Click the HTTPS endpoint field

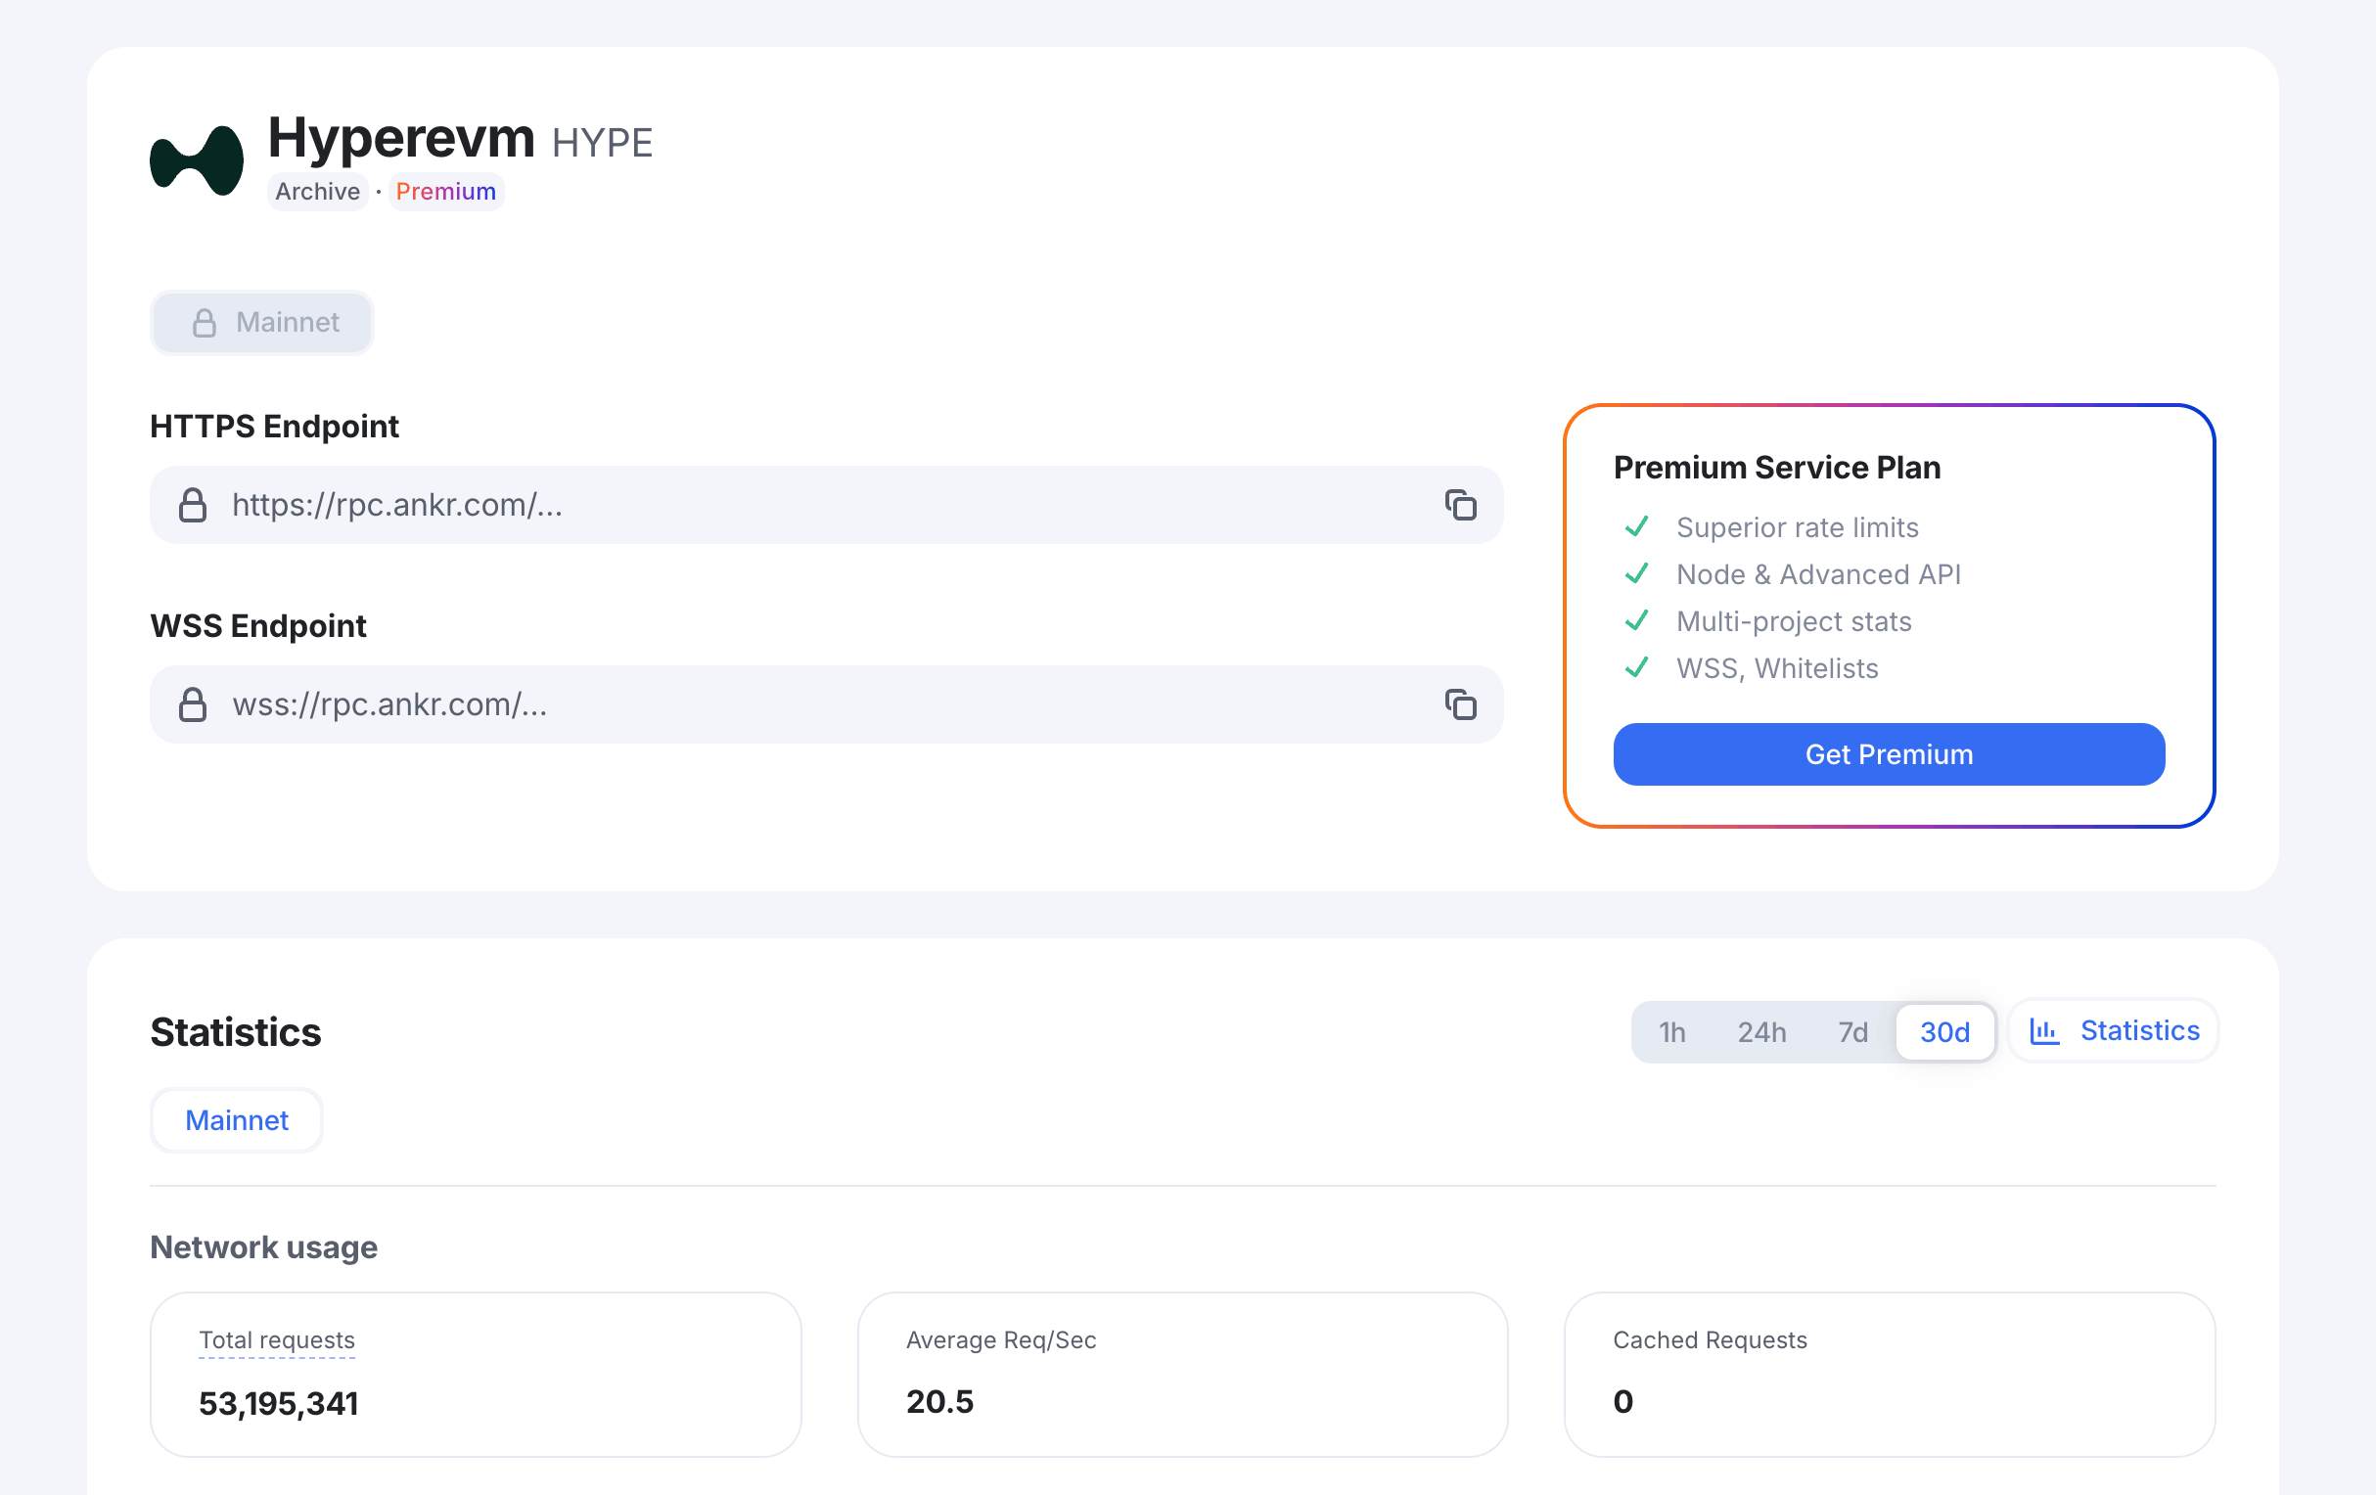(x=827, y=505)
